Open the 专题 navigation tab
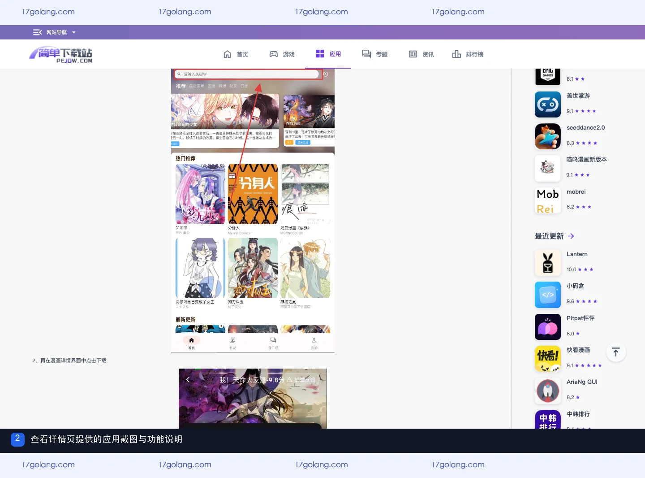 pos(375,54)
